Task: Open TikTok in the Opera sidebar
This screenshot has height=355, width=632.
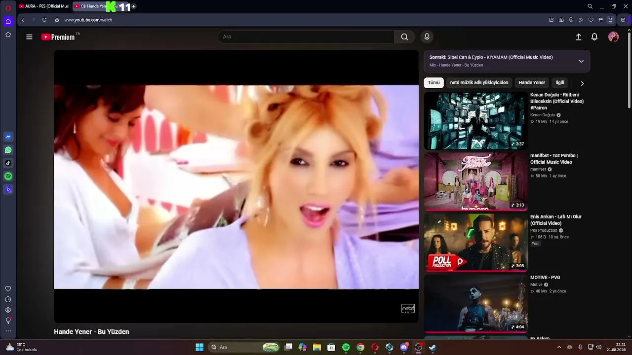Action: (x=8, y=163)
